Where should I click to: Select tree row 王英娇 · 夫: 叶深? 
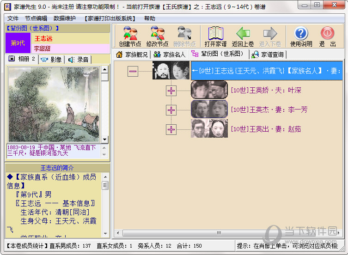pos(266,91)
